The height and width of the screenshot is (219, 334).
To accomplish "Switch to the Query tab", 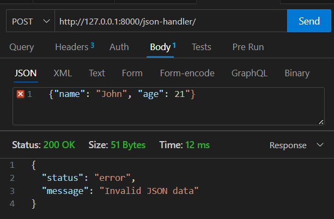I will [21, 47].
